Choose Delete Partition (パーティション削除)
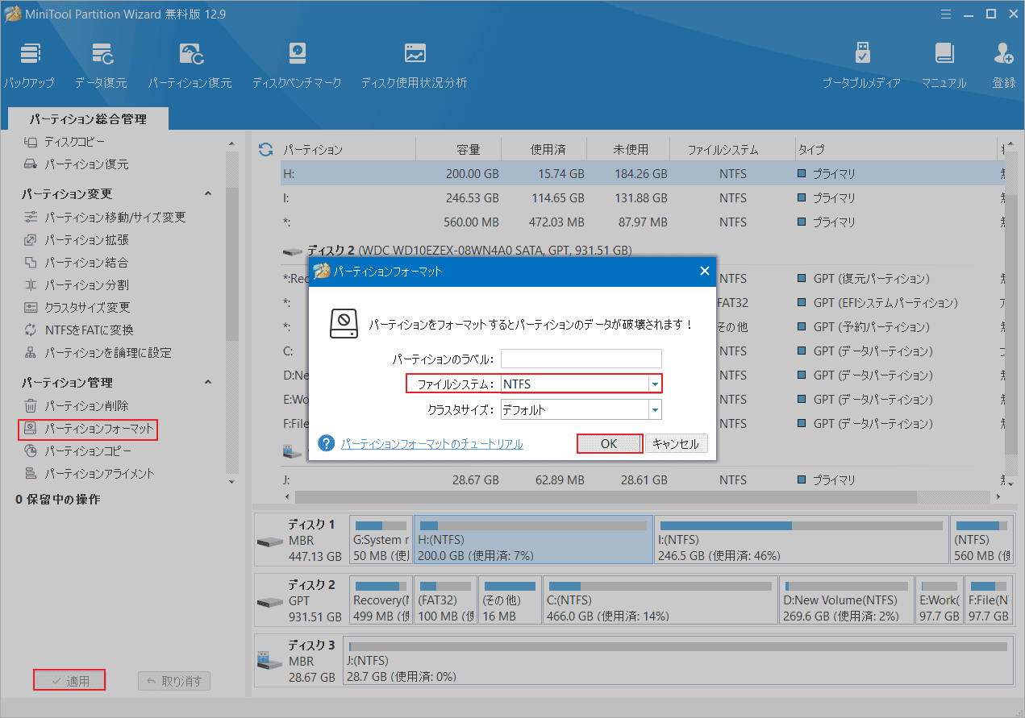 tap(76, 406)
